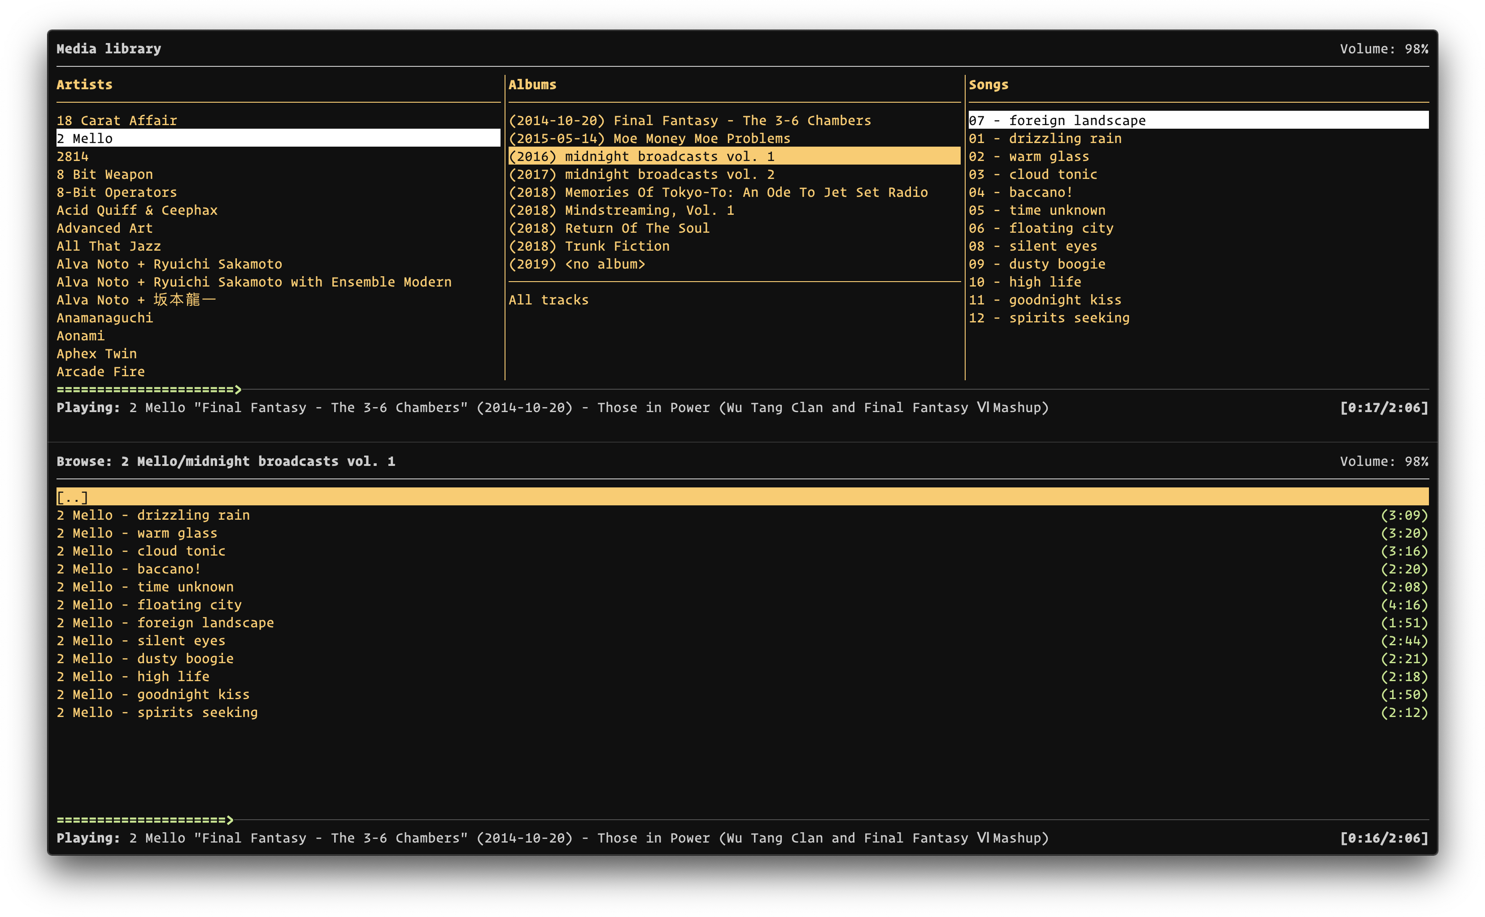Select 2 Mello - floating city in browser

[743, 604]
